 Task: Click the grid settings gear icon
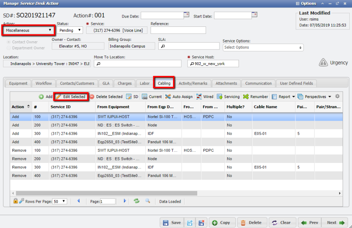pos(338,96)
